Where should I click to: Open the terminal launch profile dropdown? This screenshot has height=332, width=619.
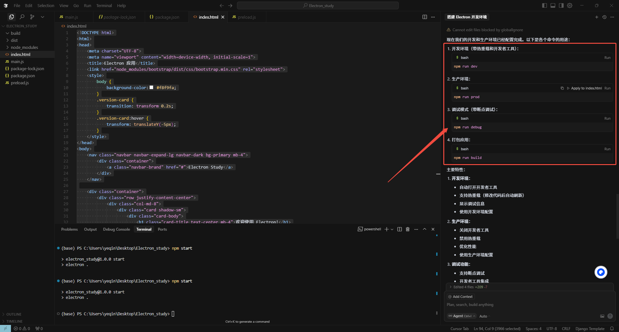click(392, 229)
